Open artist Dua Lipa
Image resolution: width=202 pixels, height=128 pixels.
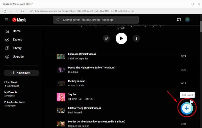pyautogui.click(x=73, y=72)
